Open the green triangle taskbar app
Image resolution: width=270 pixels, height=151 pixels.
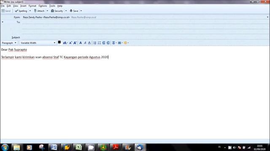pyautogui.click(x=103, y=147)
